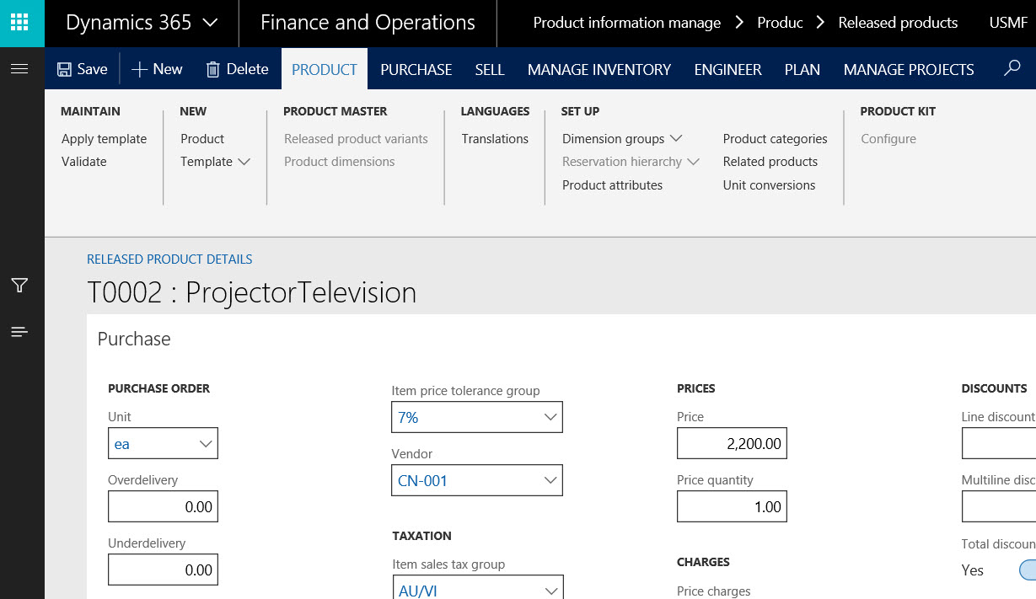The width and height of the screenshot is (1036, 599).
Task: Open the filter funnel pane
Action: [19, 286]
